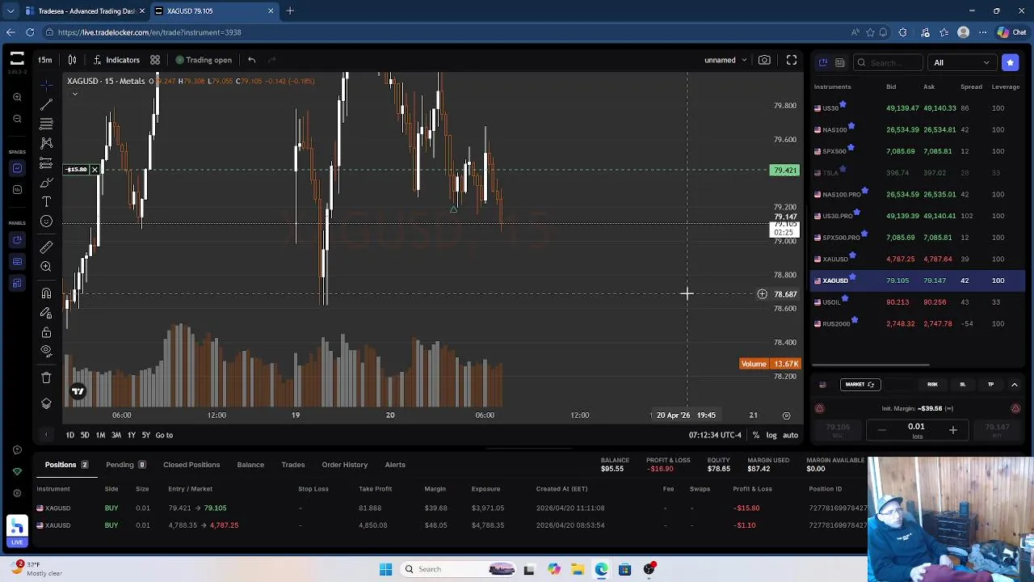Viewport: 1034px width, 582px height.
Task: Open the Alerts tab
Action: (x=395, y=465)
